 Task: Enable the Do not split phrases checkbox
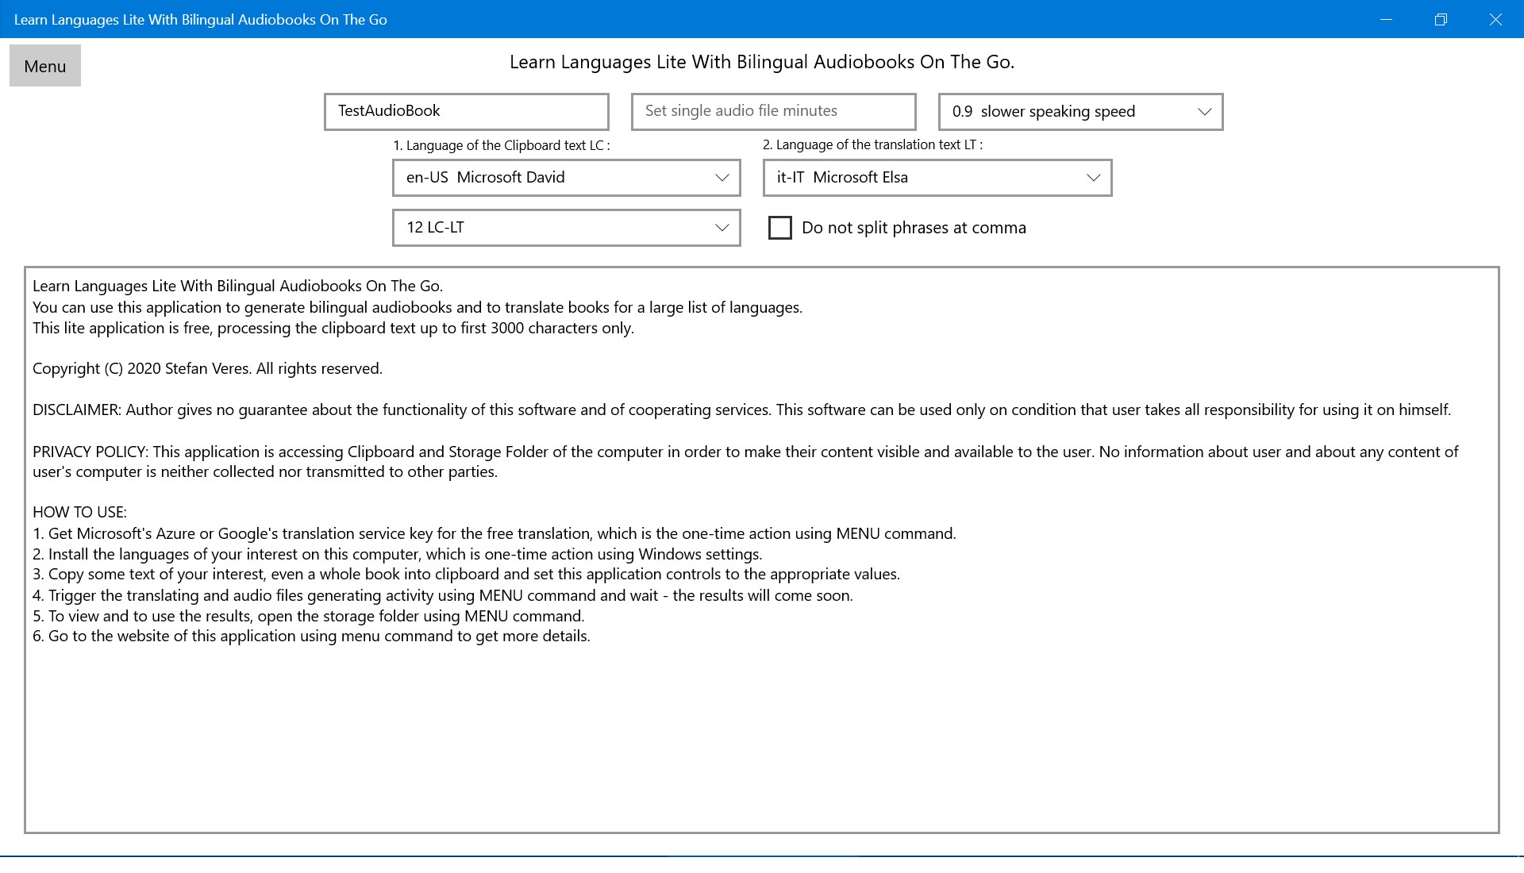tap(780, 228)
